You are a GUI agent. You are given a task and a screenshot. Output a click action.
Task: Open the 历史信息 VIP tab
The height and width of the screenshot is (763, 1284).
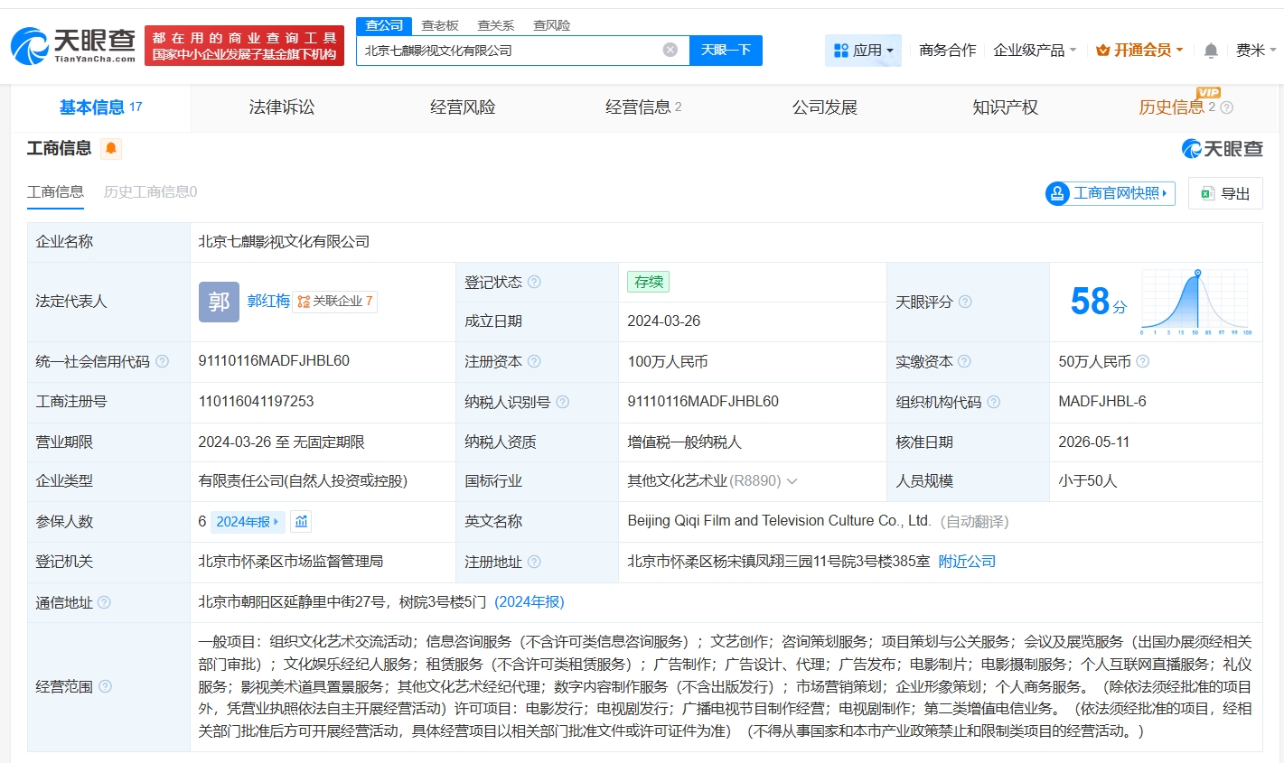(x=1171, y=107)
